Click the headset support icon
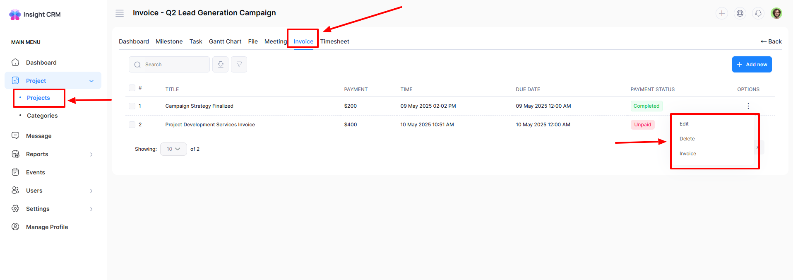Screen dimensions: 793x280 click(758, 13)
